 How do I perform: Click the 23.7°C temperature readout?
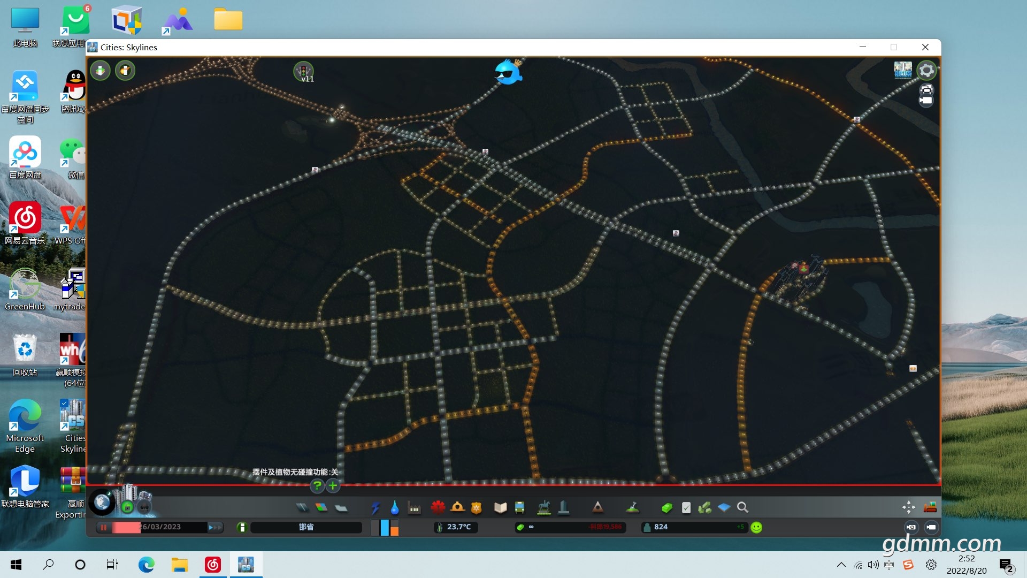coord(456,527)
